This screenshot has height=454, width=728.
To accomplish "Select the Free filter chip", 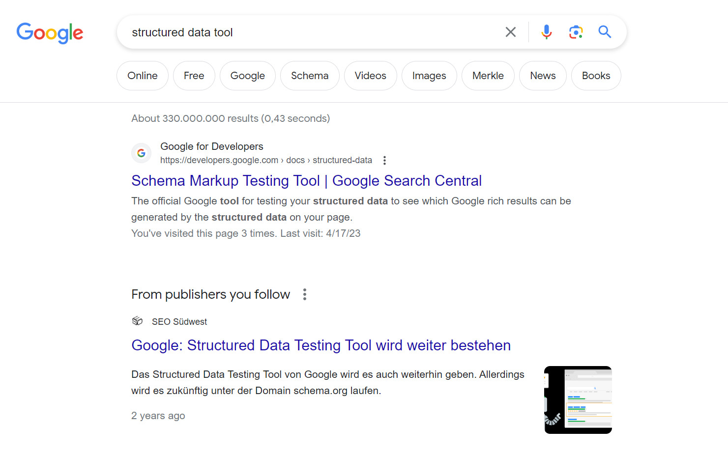I will (194, 76).
